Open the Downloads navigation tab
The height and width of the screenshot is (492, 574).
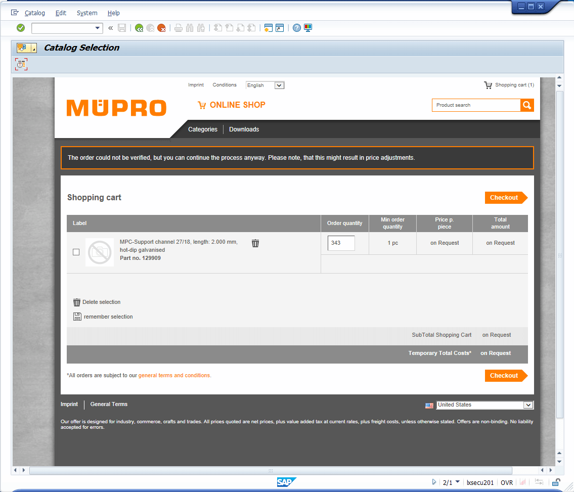[x=244, y=129]
